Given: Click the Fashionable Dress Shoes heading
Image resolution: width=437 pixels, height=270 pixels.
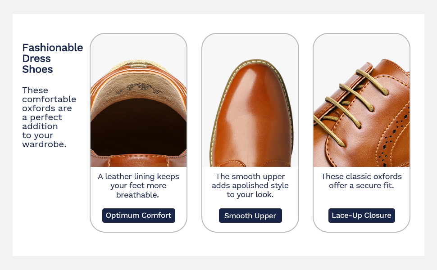Looking at the screenshot, I should click(x=52, y=58).
